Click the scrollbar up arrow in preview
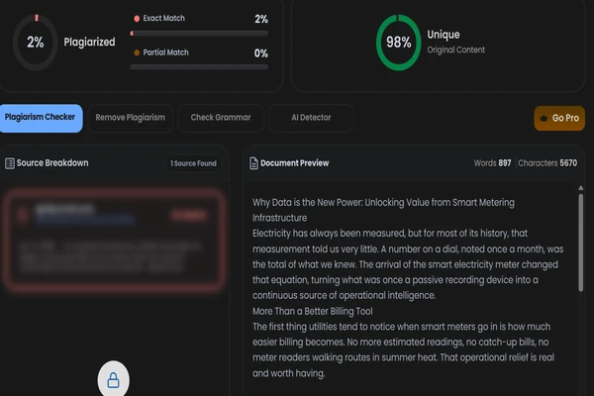Viewport: 594px width, 396px height. tap(581, 188)
